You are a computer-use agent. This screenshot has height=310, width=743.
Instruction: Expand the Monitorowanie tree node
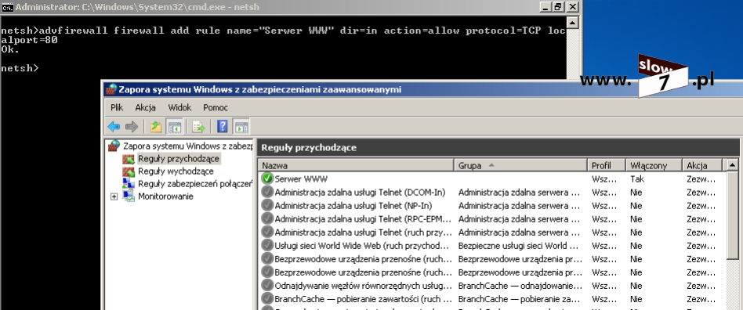point(114,196)
